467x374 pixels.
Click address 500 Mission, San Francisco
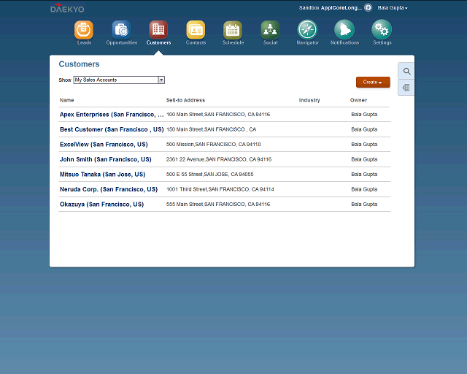pos(213,145)
